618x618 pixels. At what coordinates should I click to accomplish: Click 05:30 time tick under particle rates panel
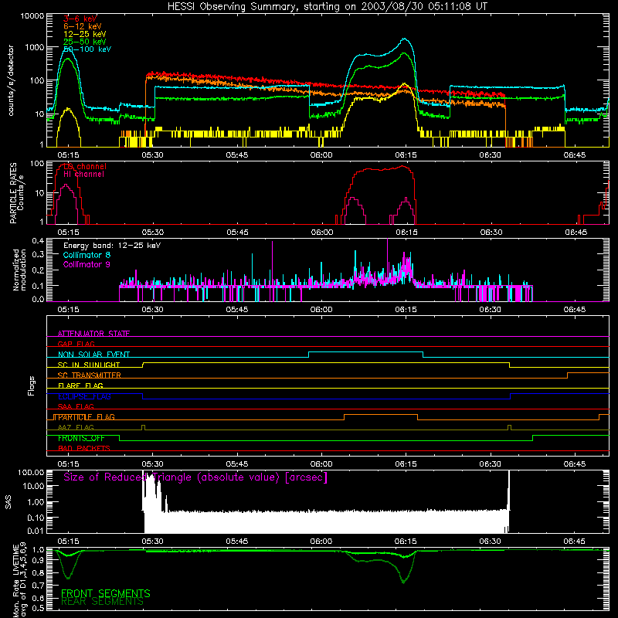pos(152,233)
